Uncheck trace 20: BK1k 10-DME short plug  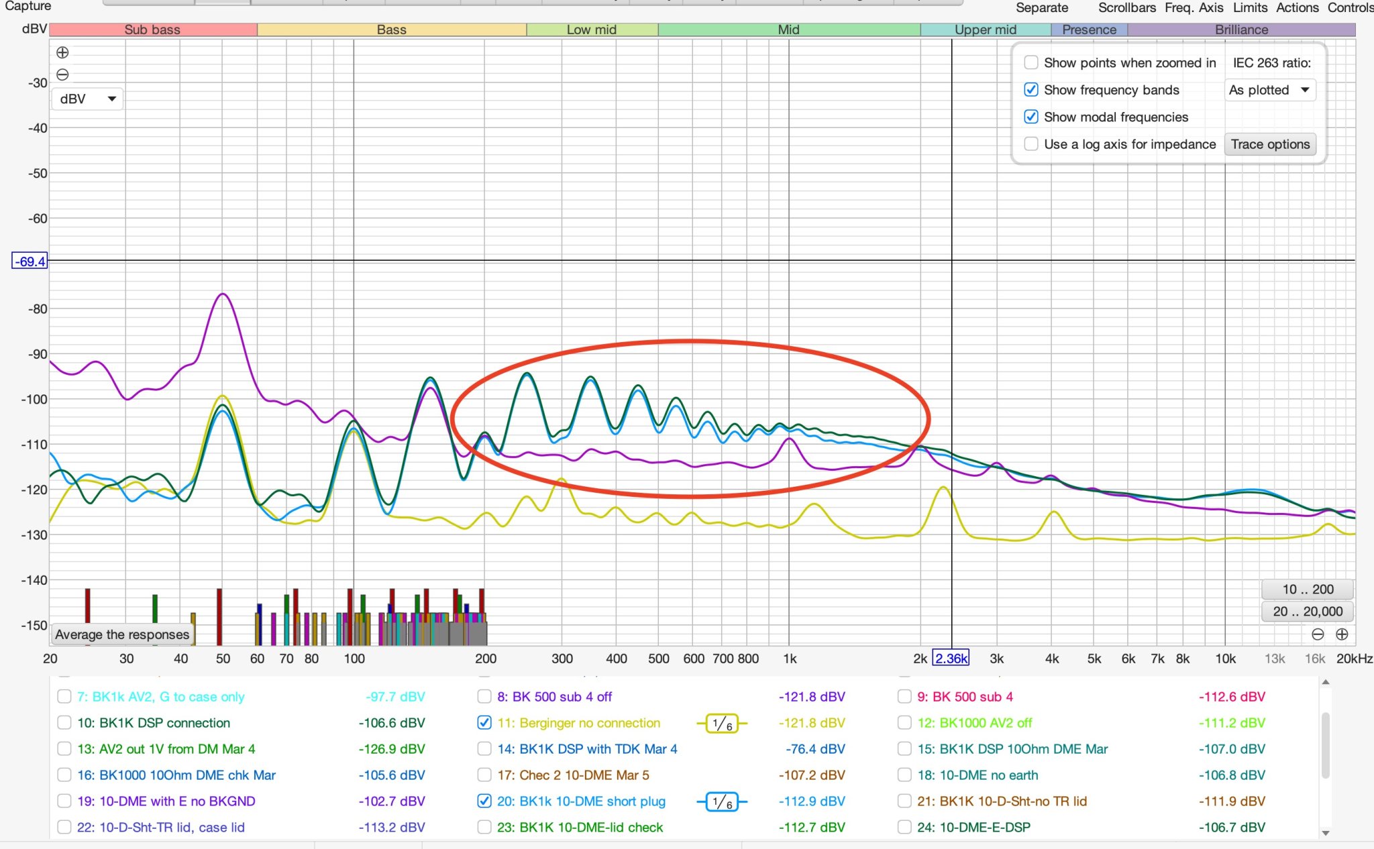[x=484, y=801]
